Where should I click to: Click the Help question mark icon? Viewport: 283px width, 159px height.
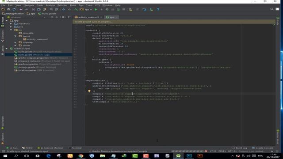[x=158, y=9]
